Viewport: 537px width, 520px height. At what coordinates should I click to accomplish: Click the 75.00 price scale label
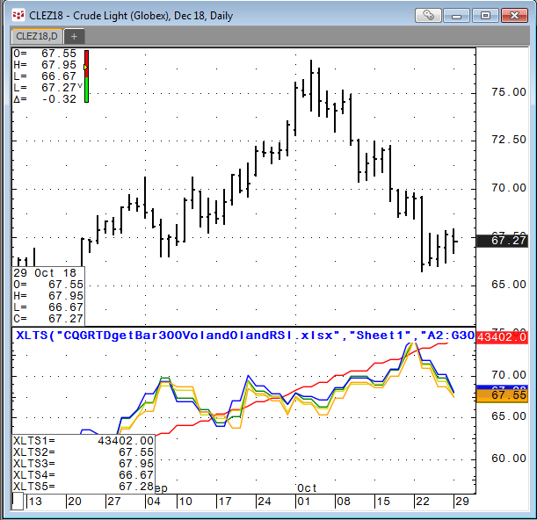508,92
